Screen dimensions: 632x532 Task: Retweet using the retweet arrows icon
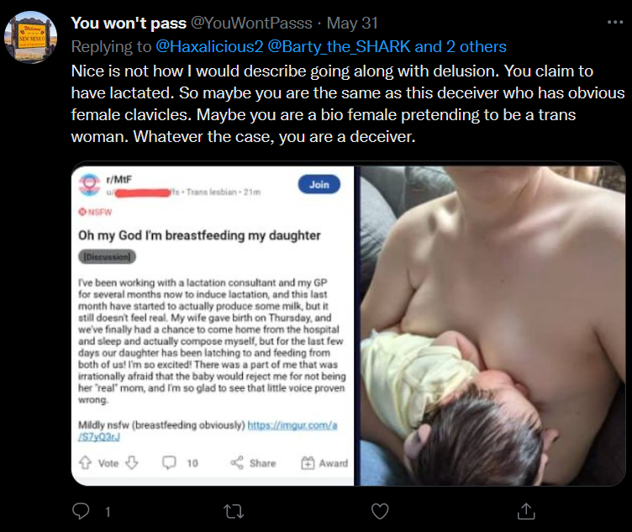click(234, 512)
